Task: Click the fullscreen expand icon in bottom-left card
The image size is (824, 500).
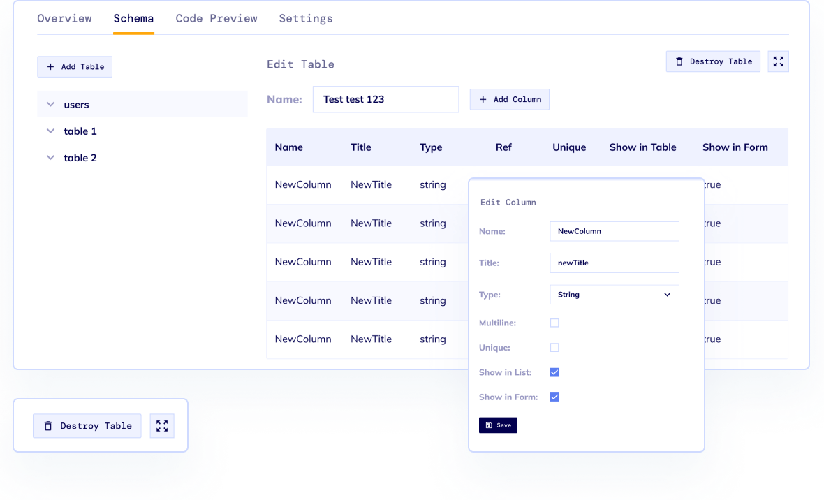Action: [x=162, y=426]
